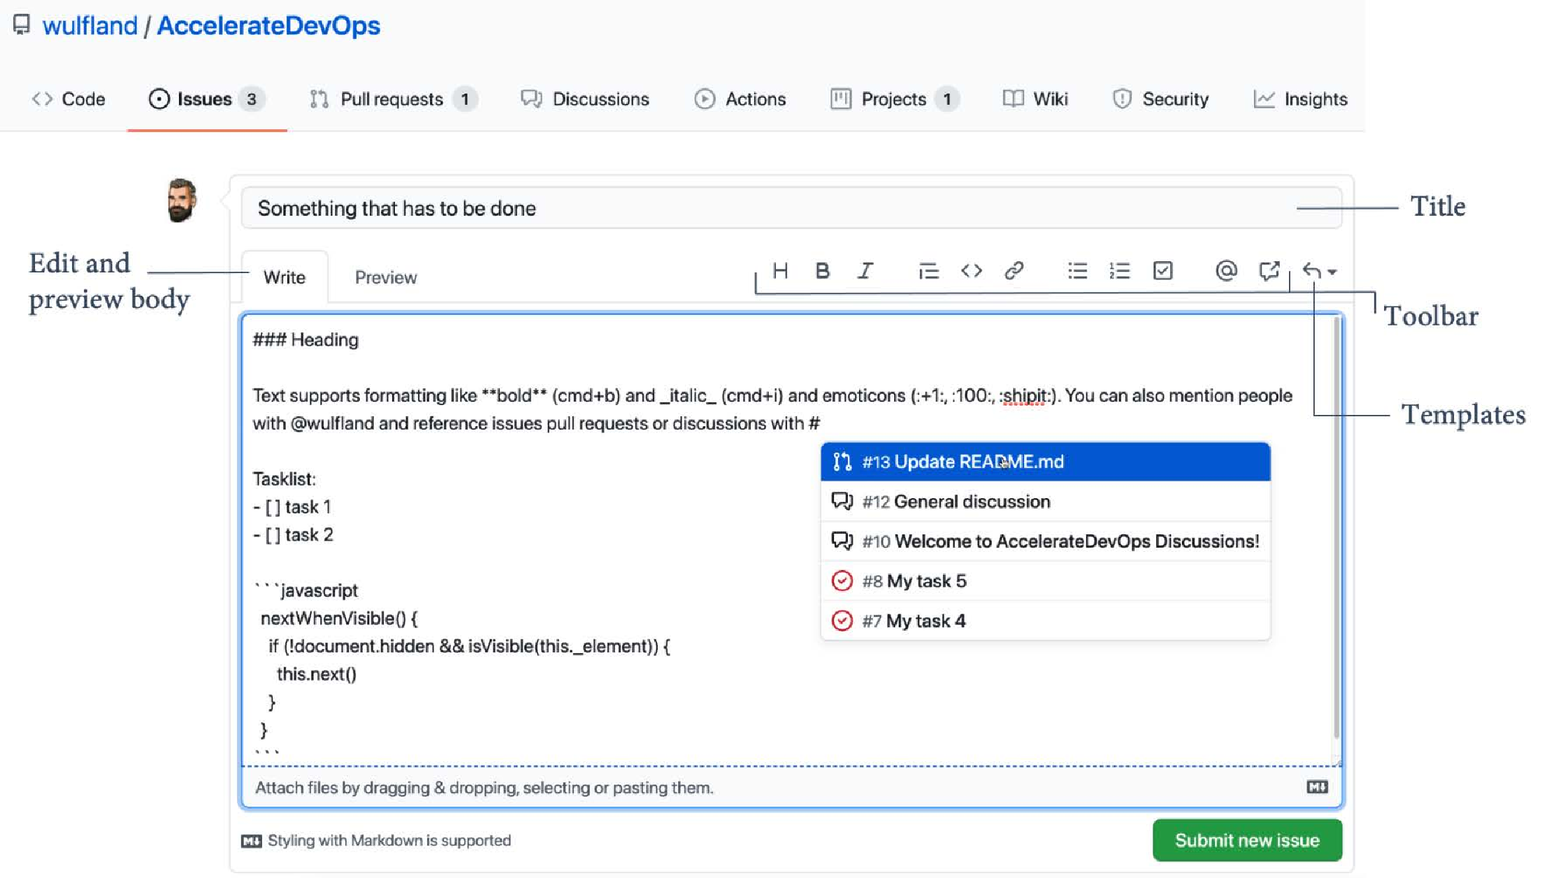
Task: Select the Write tab
Action: pyautogui.click(x=284, y=277)
